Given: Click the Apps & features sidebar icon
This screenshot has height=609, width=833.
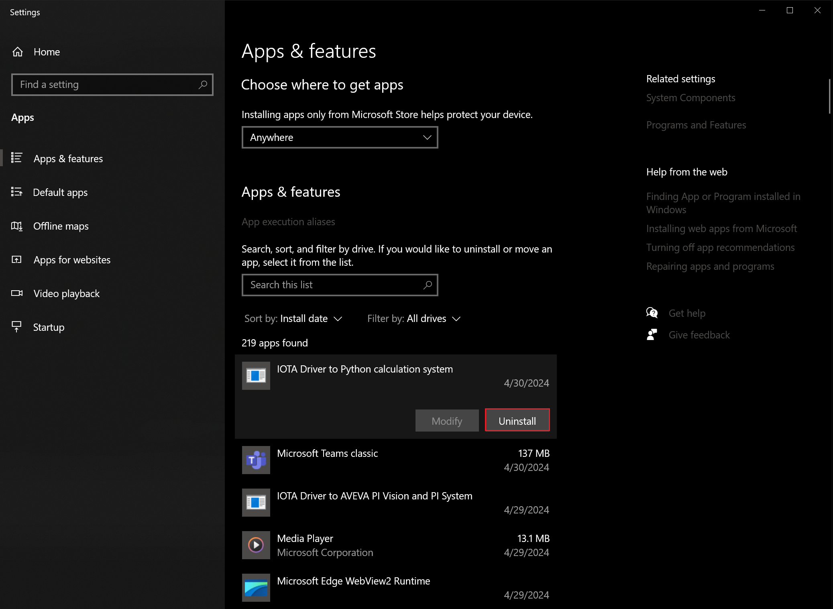Looking at the screenshot, I should click(16, 158).
